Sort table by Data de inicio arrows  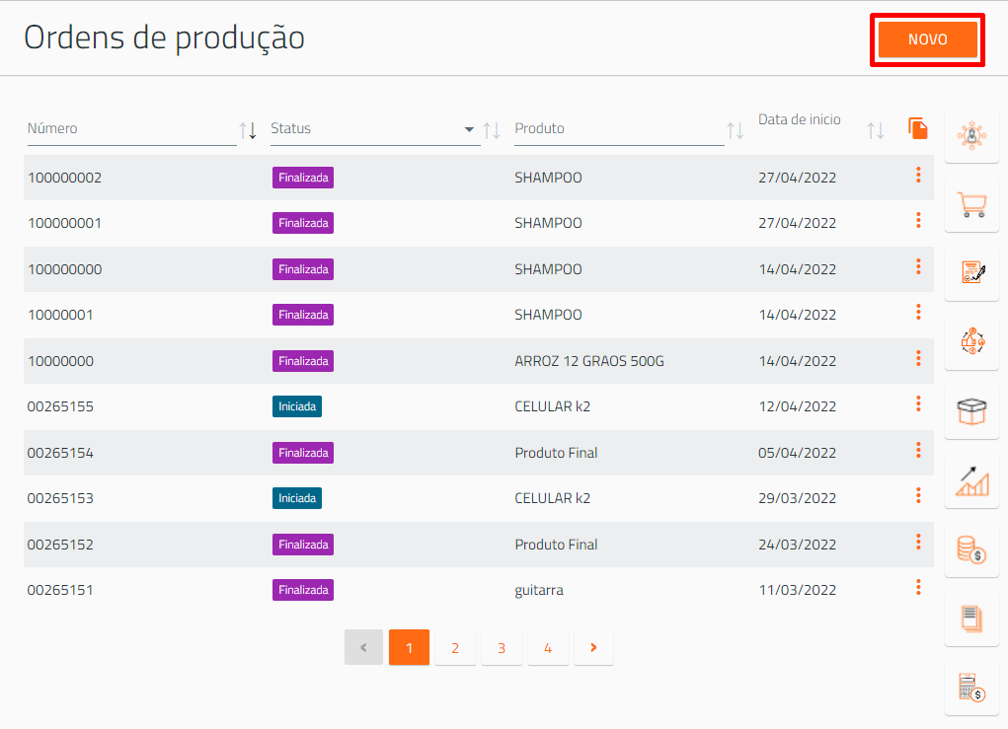click(875, 130)
